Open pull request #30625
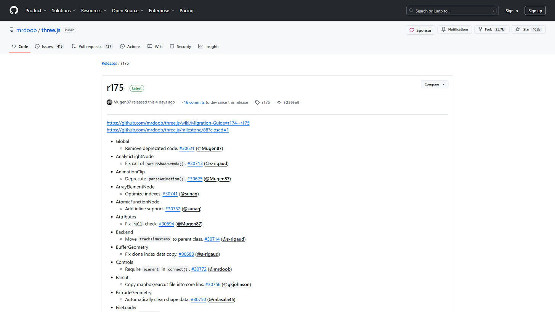 click(x=195, y=179)
